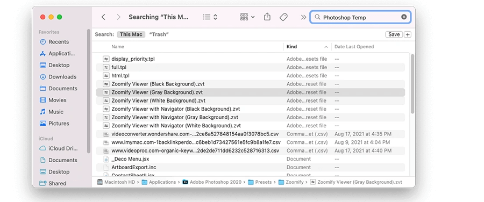This screenshot has width=484, height=202.
Task: Click the iCloud Drive cloud icon
Action: click(43, 148)
